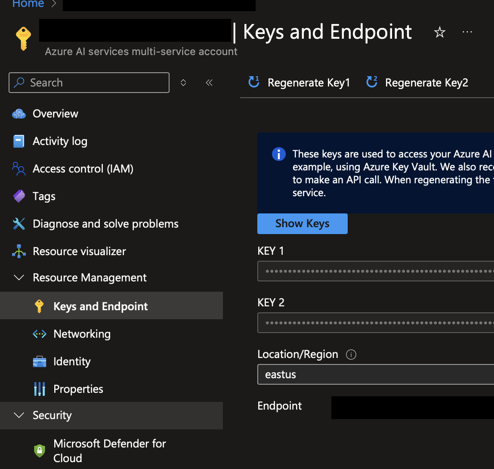494x469 pixels.
Task: Click the Location/Region info icon
Action: pos(351,355)
